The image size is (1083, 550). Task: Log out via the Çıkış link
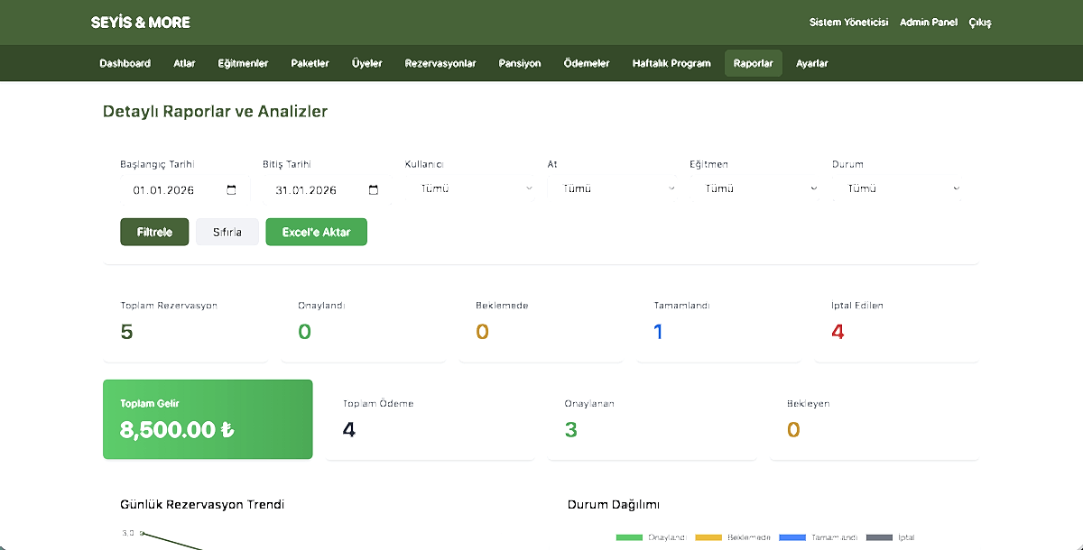click(x=979, y=23)
